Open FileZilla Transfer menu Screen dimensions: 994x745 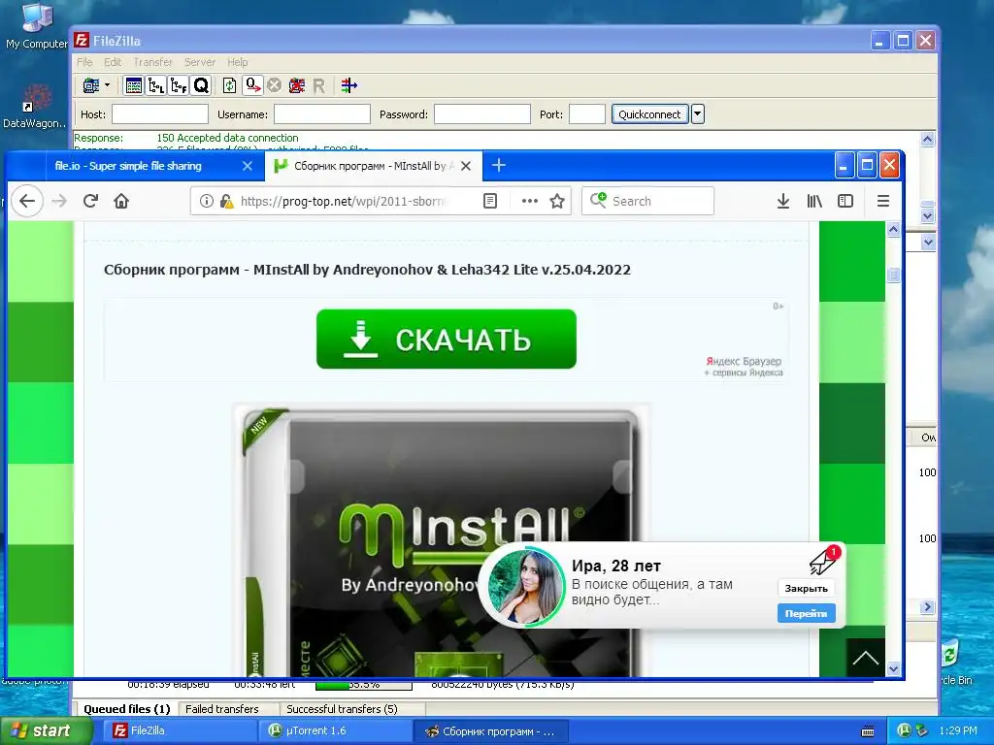coord(152,62)
